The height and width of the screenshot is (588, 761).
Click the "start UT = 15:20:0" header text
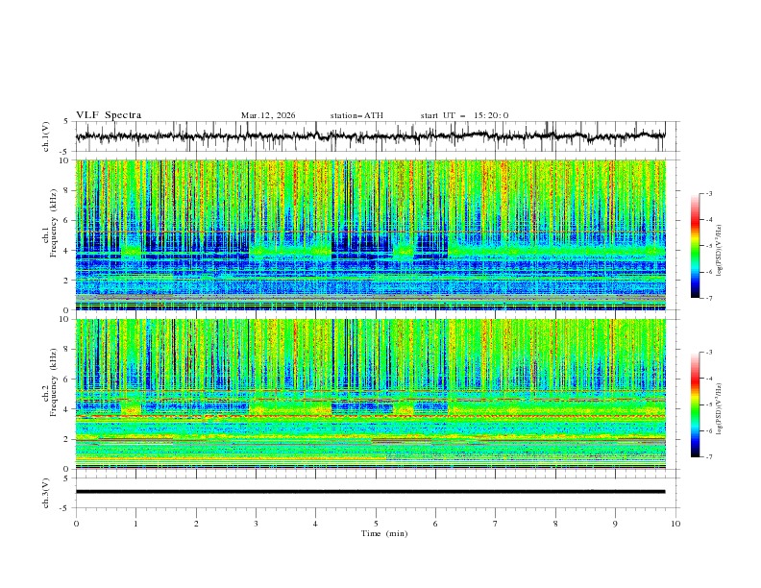(464, 115)
